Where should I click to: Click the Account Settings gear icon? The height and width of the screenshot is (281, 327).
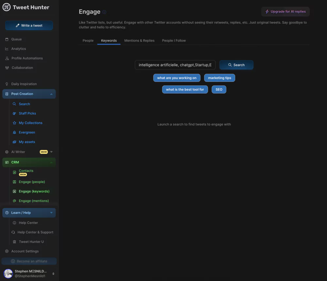7,251
